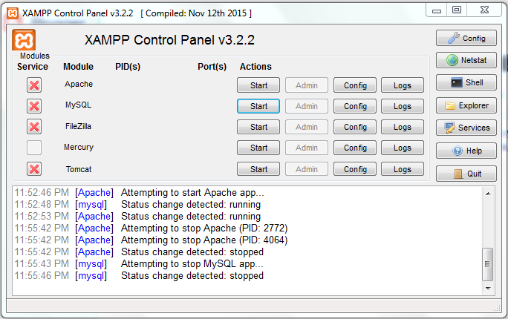Toggle the empty Mercury service checkbox

[x=34, y=148]
